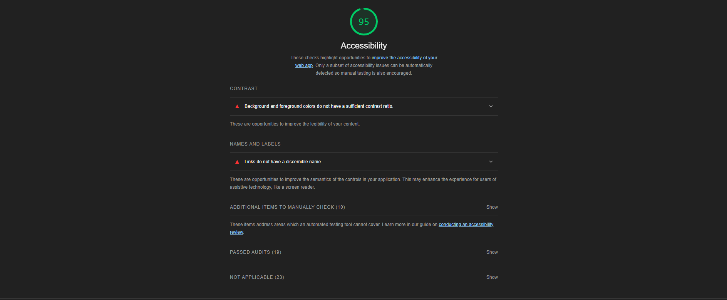
Task: Expand 'Links do not have a discernible name'
Action: (x=282, y=162)
